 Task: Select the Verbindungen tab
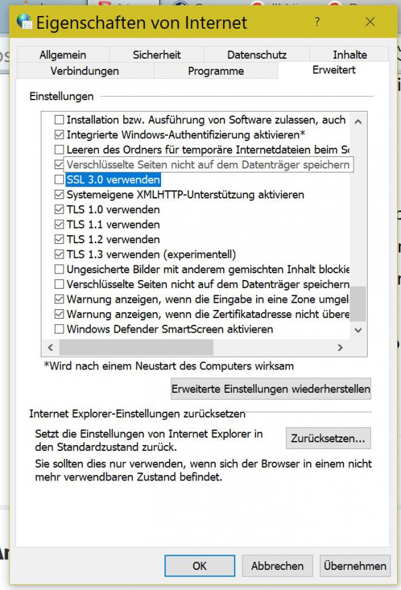tap(85, 71)
